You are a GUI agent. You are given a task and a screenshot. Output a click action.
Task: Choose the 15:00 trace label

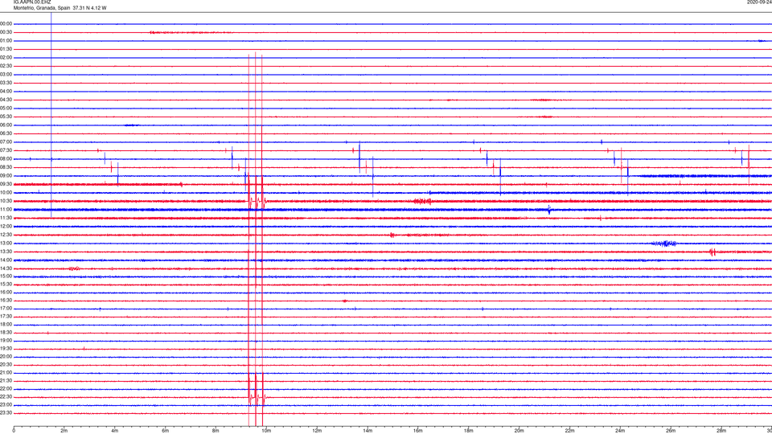(6, 276)
